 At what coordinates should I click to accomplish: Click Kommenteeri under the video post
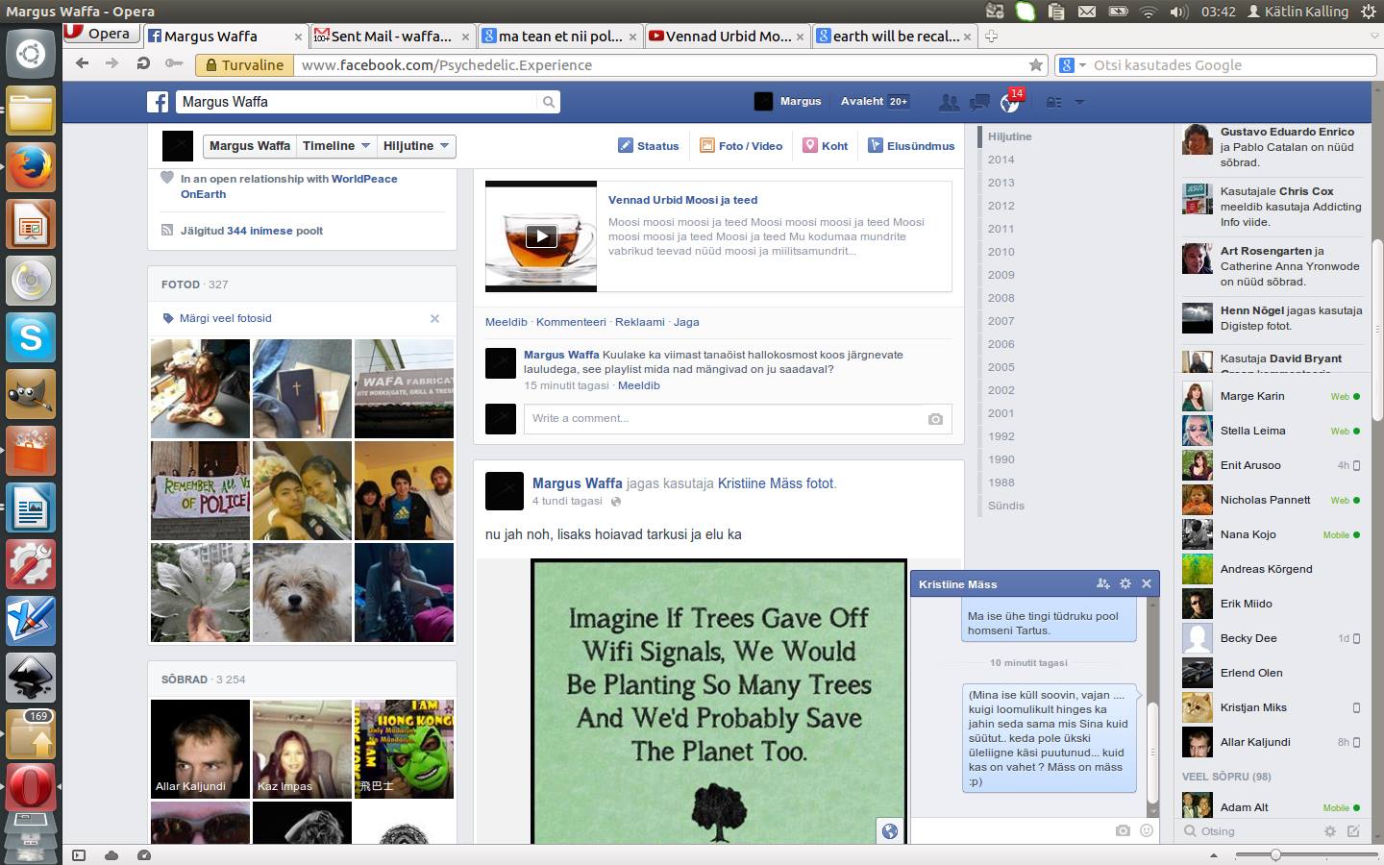(x=571, y=322)
